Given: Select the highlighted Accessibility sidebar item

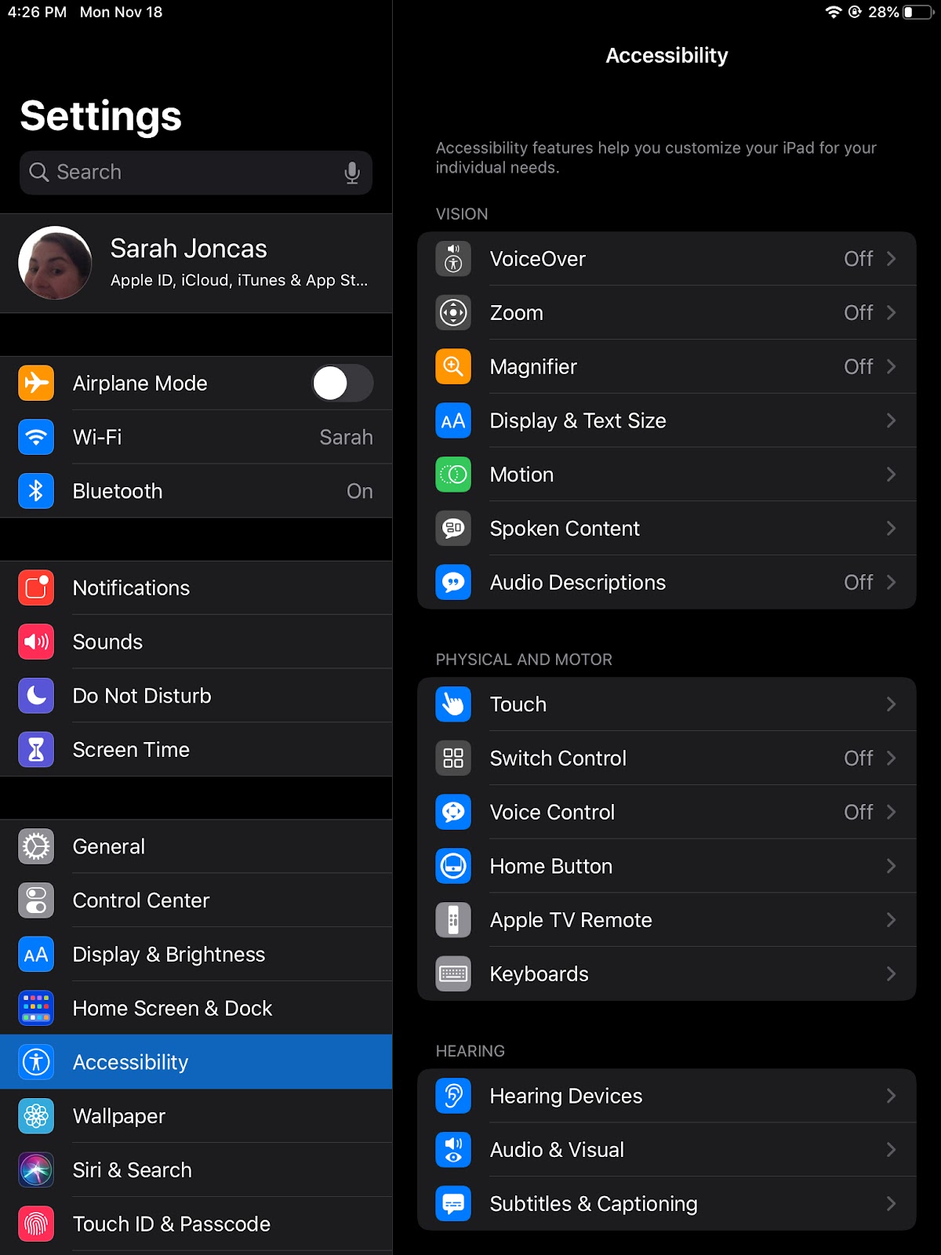Looking at the screenshot, I should click(x=196, y=1062).
